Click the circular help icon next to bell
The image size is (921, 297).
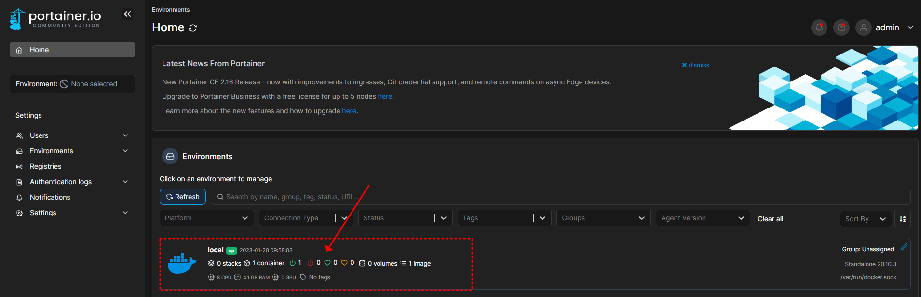click(x=841, y=27)
